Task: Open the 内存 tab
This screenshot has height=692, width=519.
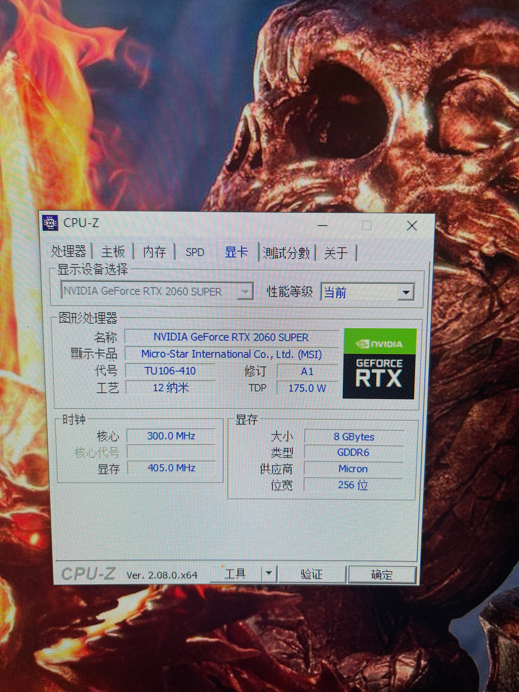Action: pyautogui.click(x=154, y=252)
